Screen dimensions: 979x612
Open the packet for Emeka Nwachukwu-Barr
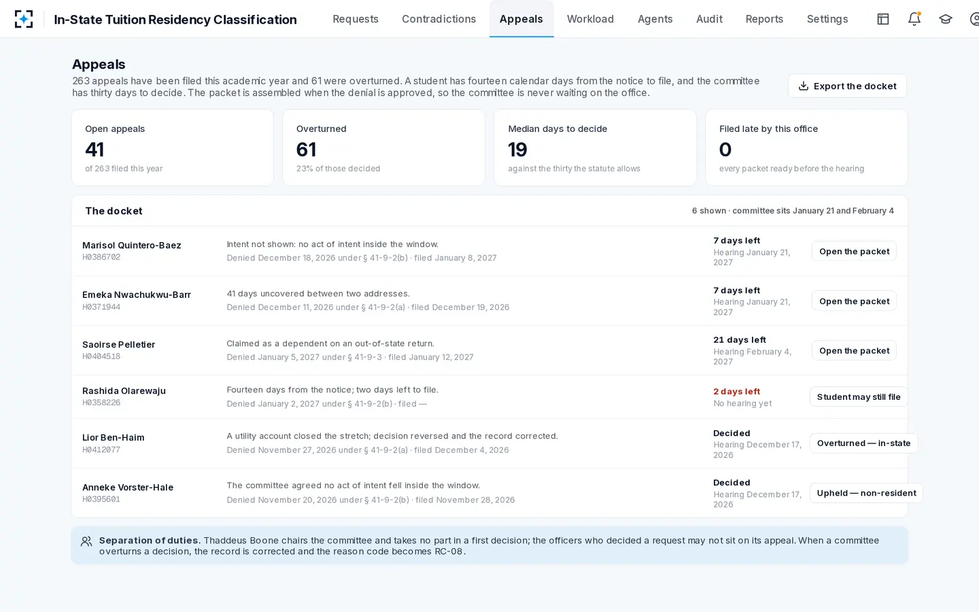[x=854, y=301]
